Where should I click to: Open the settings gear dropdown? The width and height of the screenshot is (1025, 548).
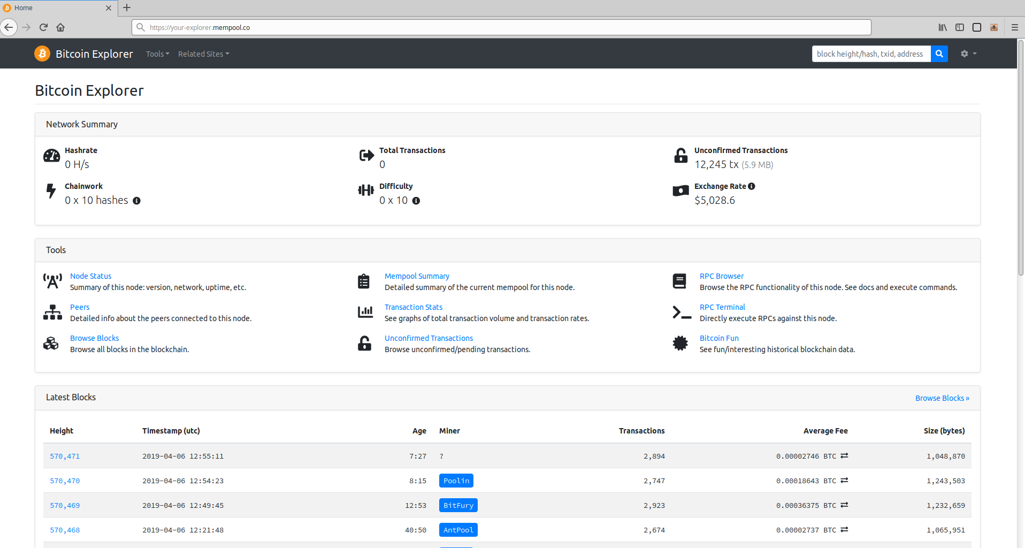(968, 54)
